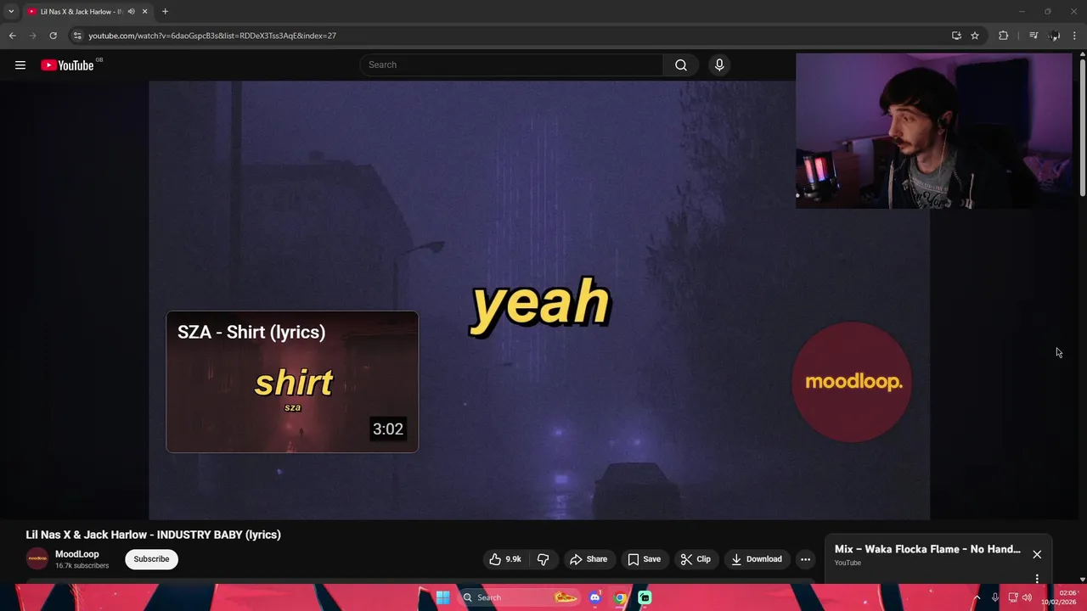Open tab search dropdown arrow

pyautogui.click(x=11, y=12)
